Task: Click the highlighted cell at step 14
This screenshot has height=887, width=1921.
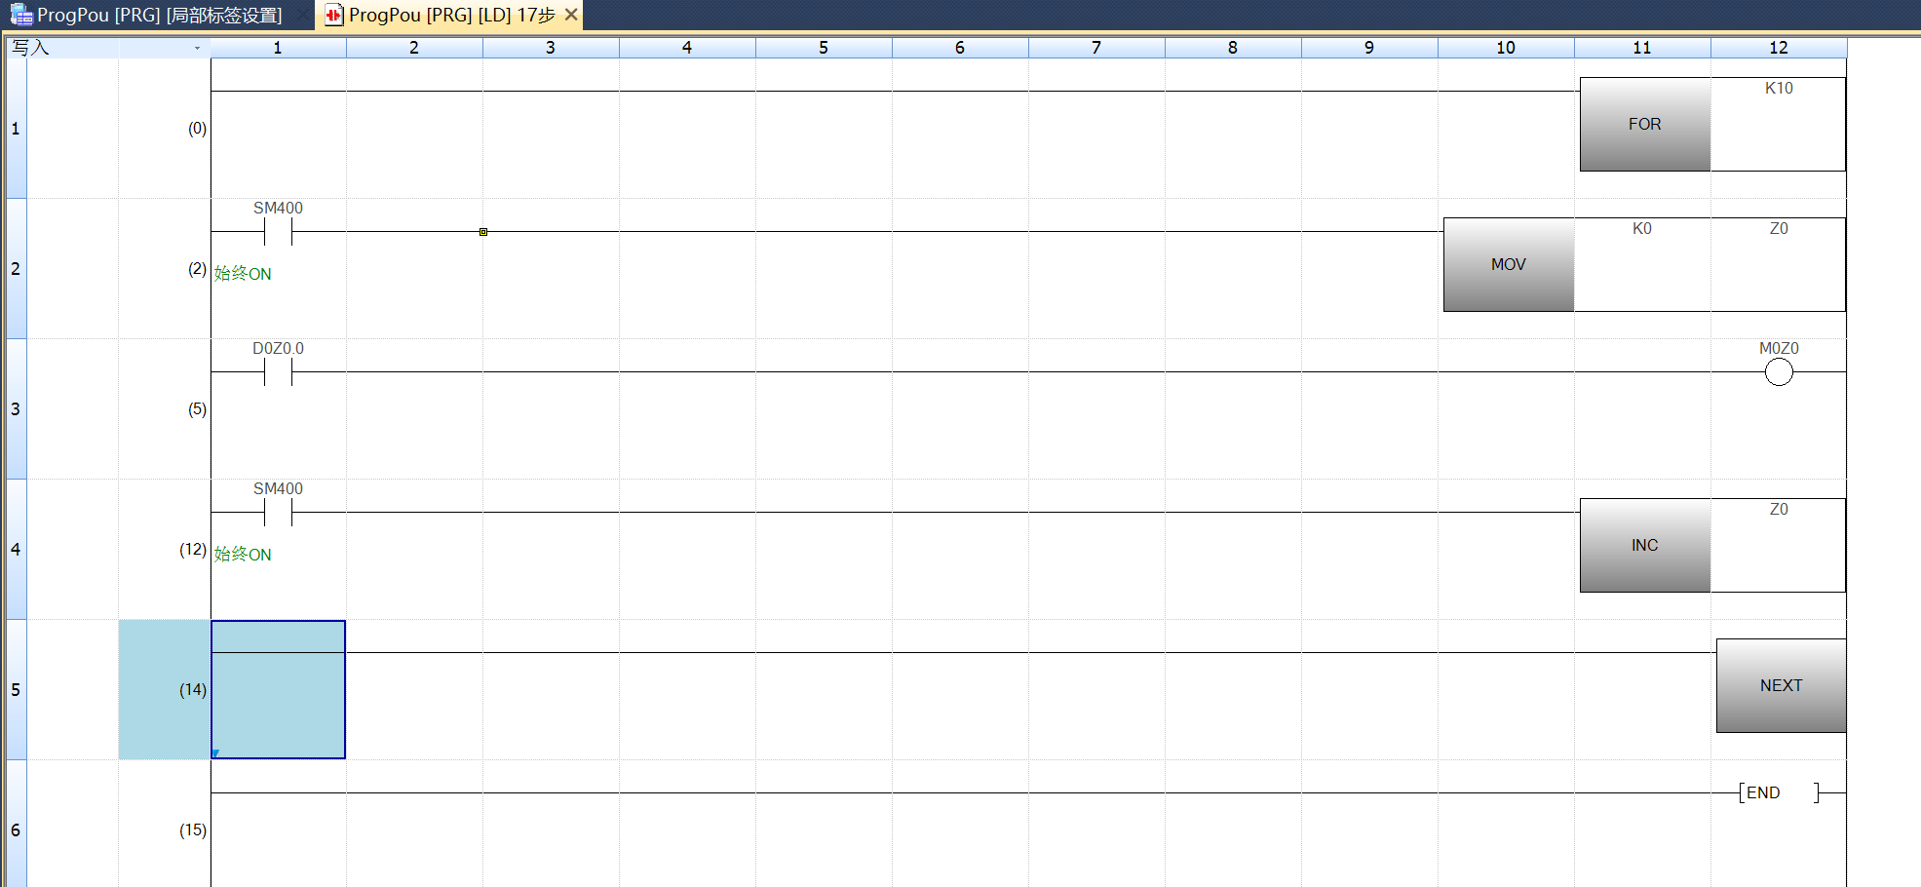Action: coord(278,690)
